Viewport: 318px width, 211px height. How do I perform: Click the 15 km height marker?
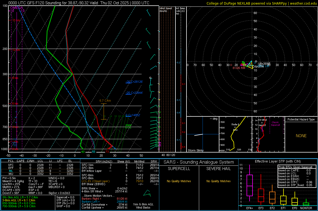pyautogui.click(x=16, y=20)
